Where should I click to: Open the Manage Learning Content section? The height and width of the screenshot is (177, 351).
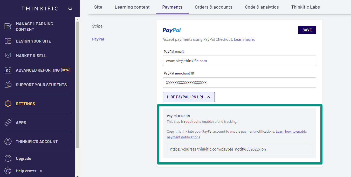(34, 26)
